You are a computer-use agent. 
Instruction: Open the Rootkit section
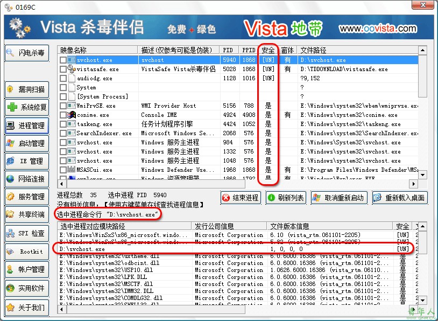tap(27, 252)
